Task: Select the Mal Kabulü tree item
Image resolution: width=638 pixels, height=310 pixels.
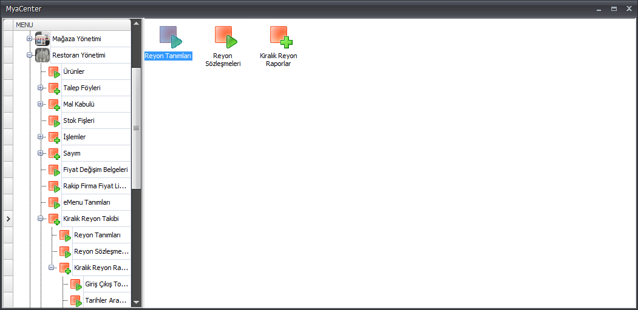Action: 80,104
